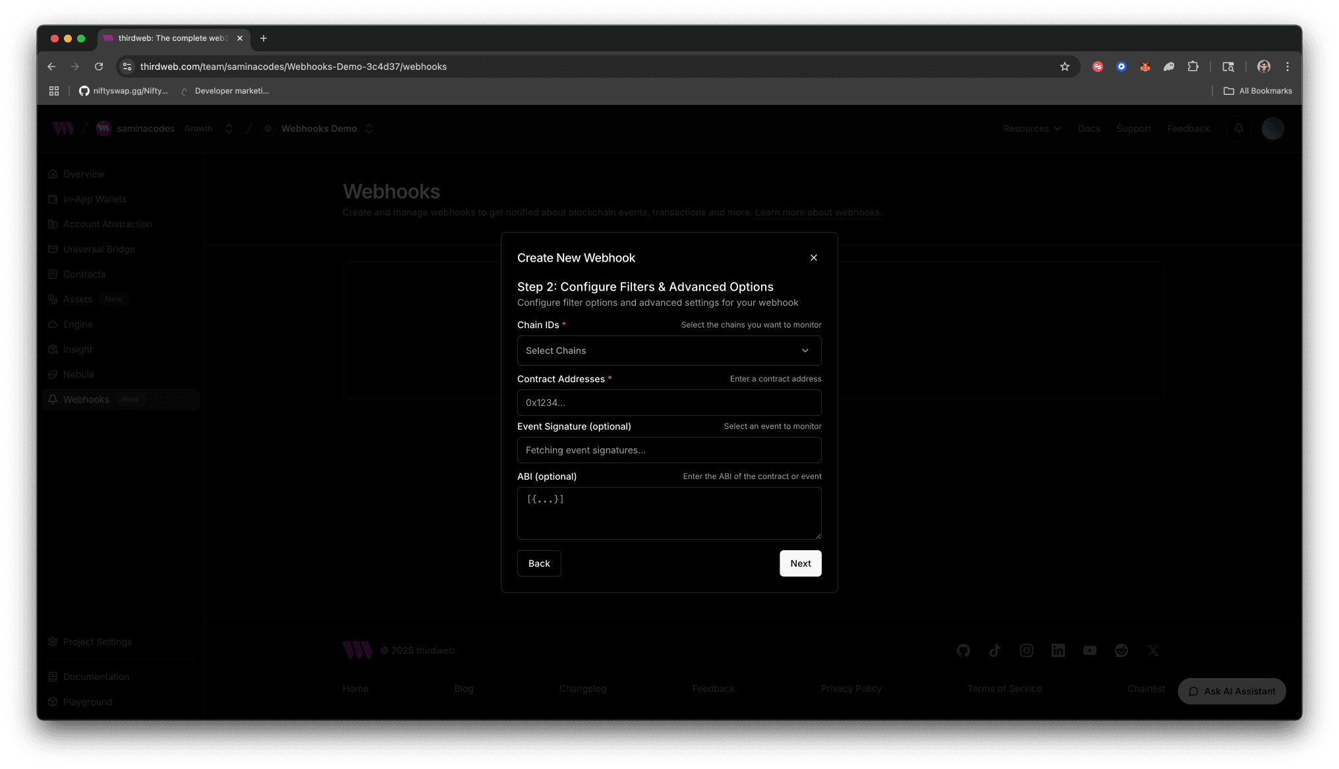Click the Ask AI Assistant button
The height and width of the screenshot is (769, 1339).
pyautogui.click(x=1232, y=691)
